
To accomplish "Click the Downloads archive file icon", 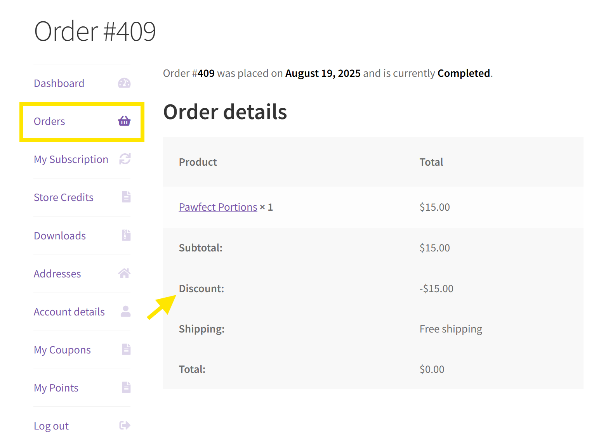I will pos(126,235).
